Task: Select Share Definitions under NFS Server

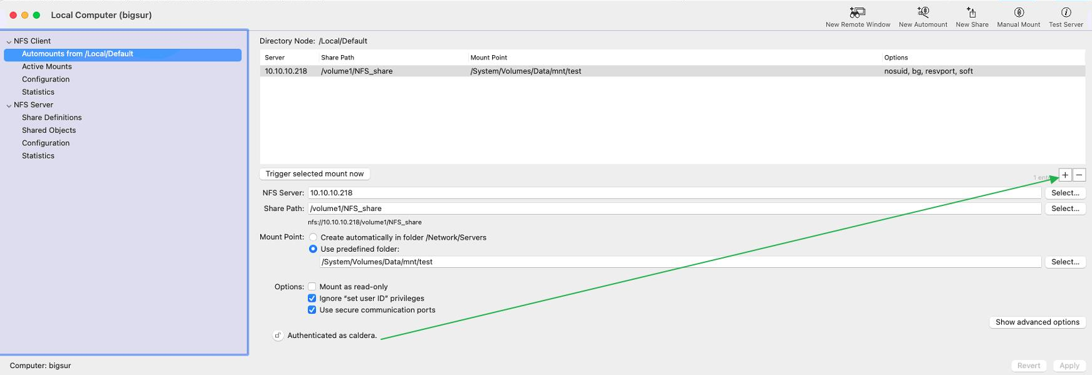Action: pyautogui.click(x=52, y=118)
